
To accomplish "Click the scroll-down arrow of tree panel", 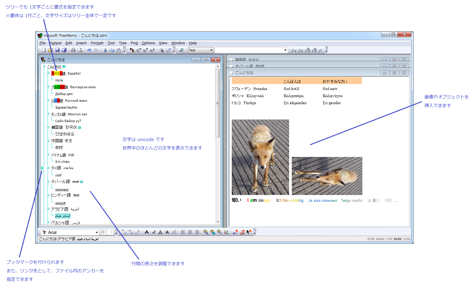I will (218, 222).
